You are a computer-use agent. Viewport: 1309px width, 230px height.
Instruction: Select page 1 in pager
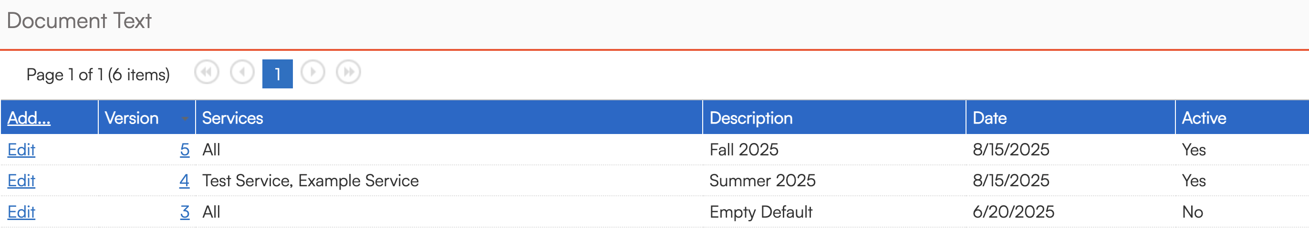point(278,74)
